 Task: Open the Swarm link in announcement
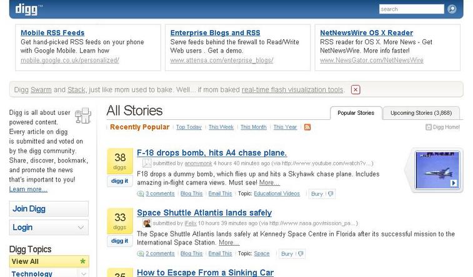pyautogui.click(x=41, y=90)
